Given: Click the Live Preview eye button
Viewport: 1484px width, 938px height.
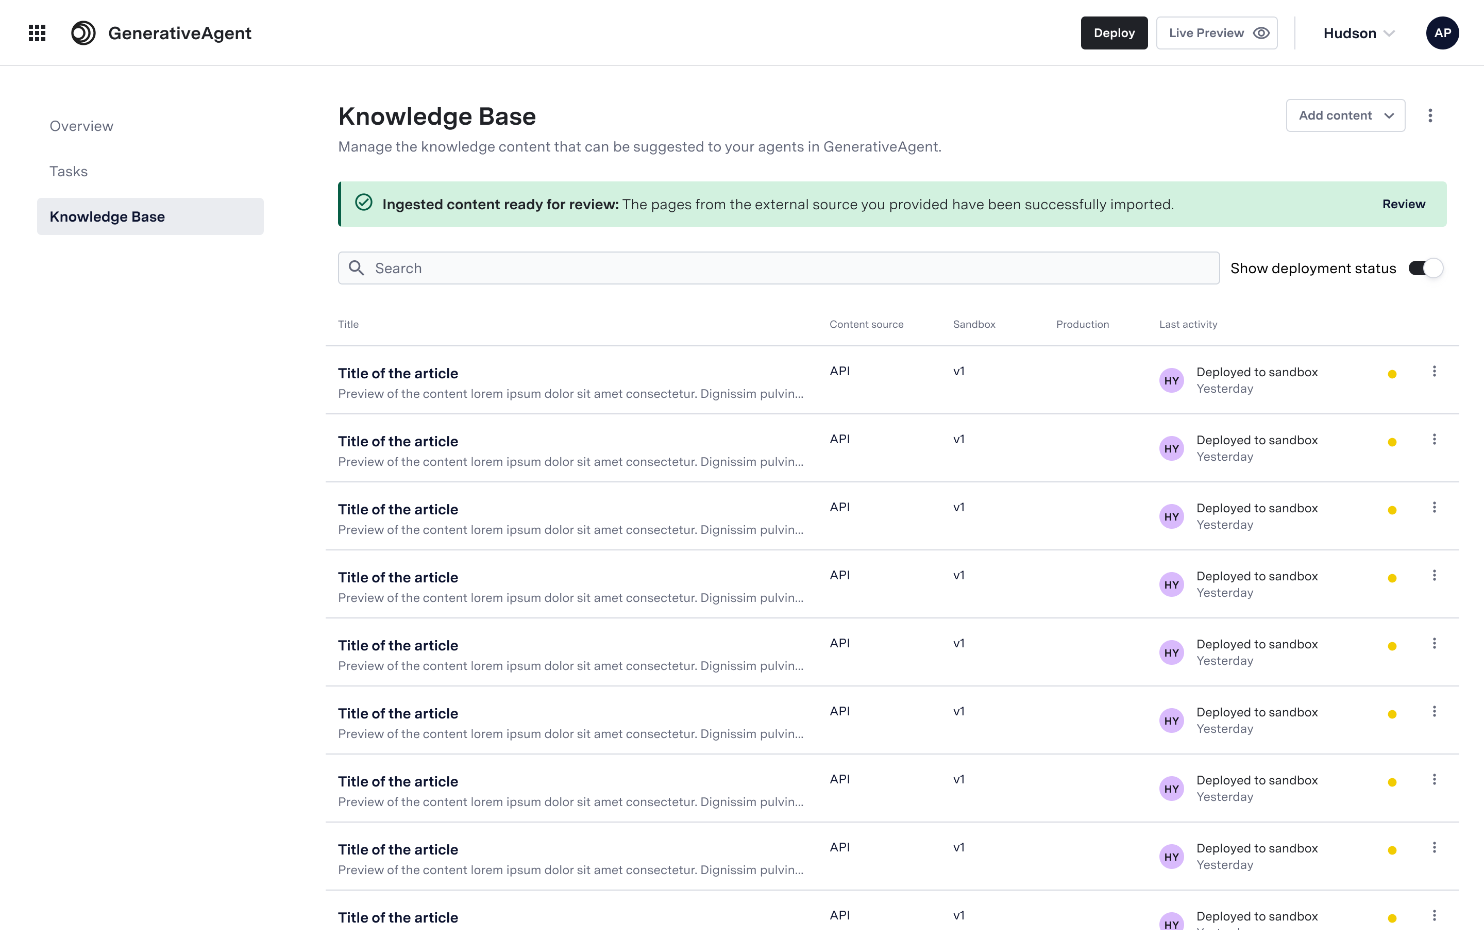Looking at the screenshot, I should 1216,33.
